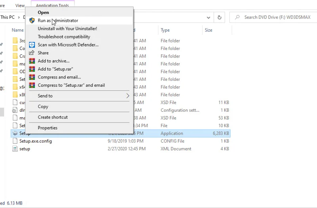317x208 pixels.
Task: Choose Create shortcut in the menu
Action: (53, 117)
